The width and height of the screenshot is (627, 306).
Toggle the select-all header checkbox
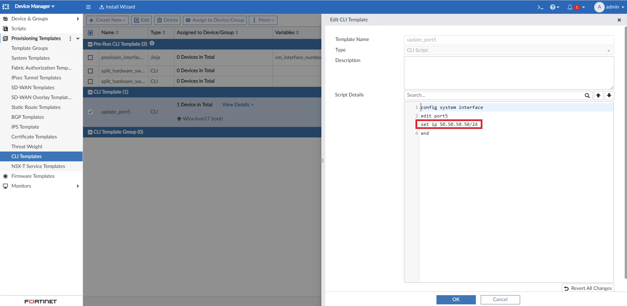(91, 33)
